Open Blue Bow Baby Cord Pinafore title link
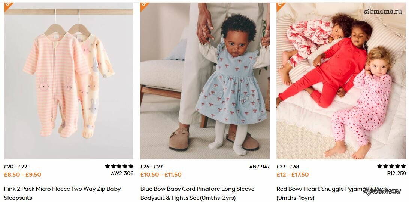 point(197,193)
